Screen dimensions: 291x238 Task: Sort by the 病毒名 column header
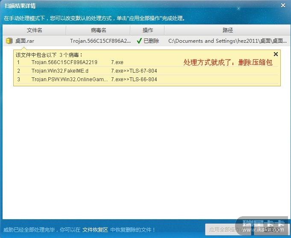(98, 30)
